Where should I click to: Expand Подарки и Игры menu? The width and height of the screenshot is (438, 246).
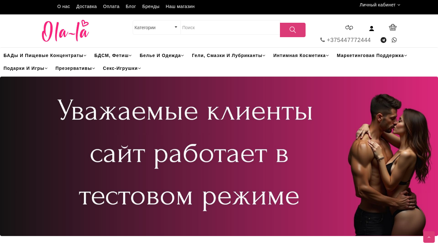pyautogui.click(x=26, y=68)
